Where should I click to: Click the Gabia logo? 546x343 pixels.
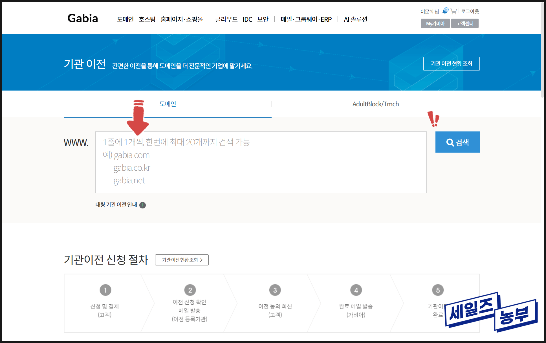(83, 18)
